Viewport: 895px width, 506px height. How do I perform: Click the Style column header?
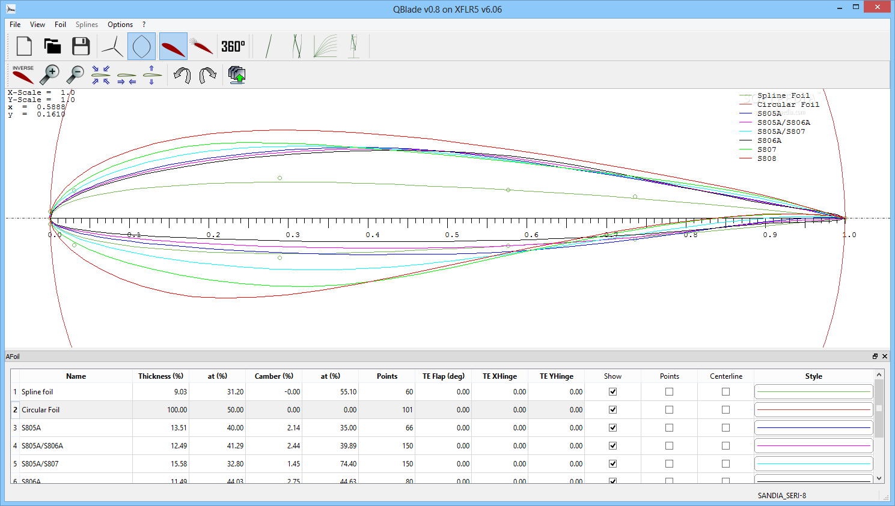(x=813, y=376)
